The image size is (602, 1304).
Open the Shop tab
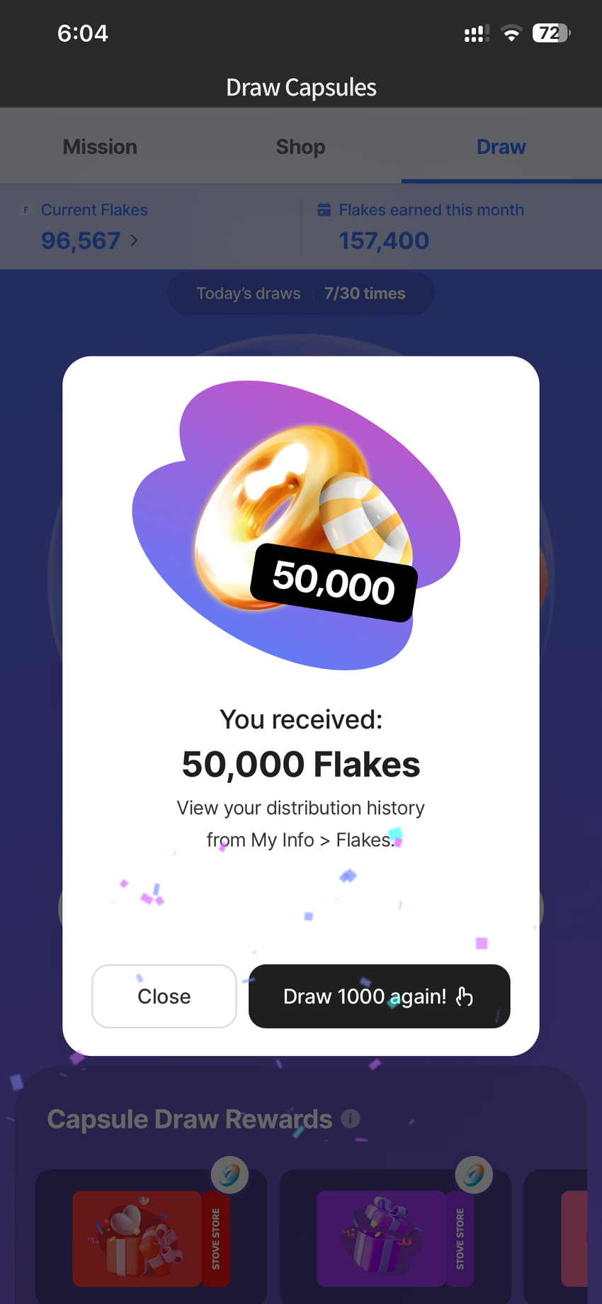click(301, 147)
